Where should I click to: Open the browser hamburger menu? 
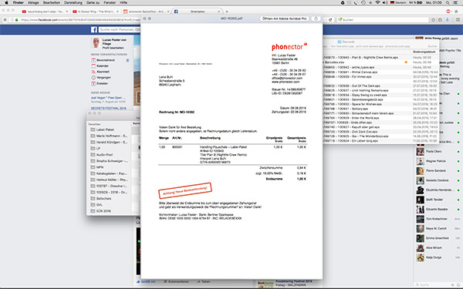(x=458, y=20)
